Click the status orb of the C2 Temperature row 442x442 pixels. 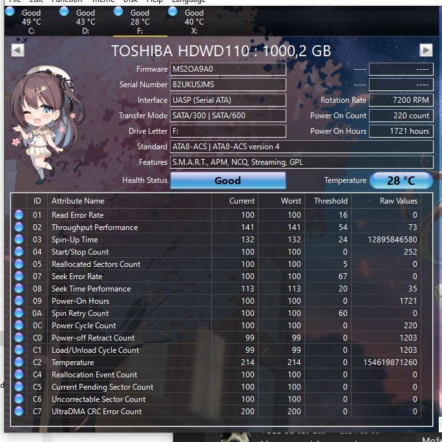point(19,362)
